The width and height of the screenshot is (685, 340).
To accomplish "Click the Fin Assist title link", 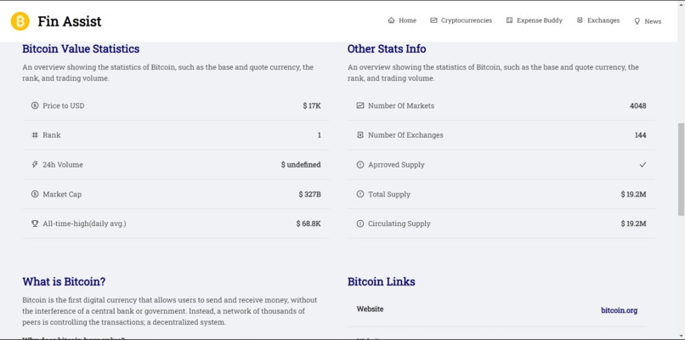I will coord(70,21).
